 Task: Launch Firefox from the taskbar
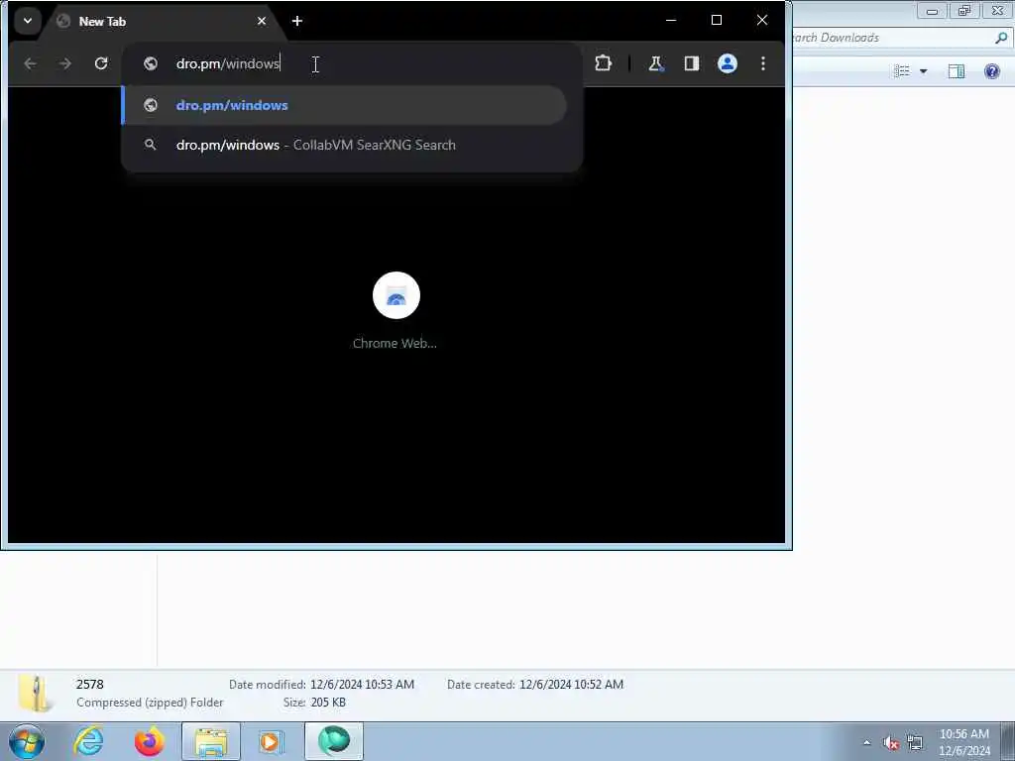coord(150,741)
